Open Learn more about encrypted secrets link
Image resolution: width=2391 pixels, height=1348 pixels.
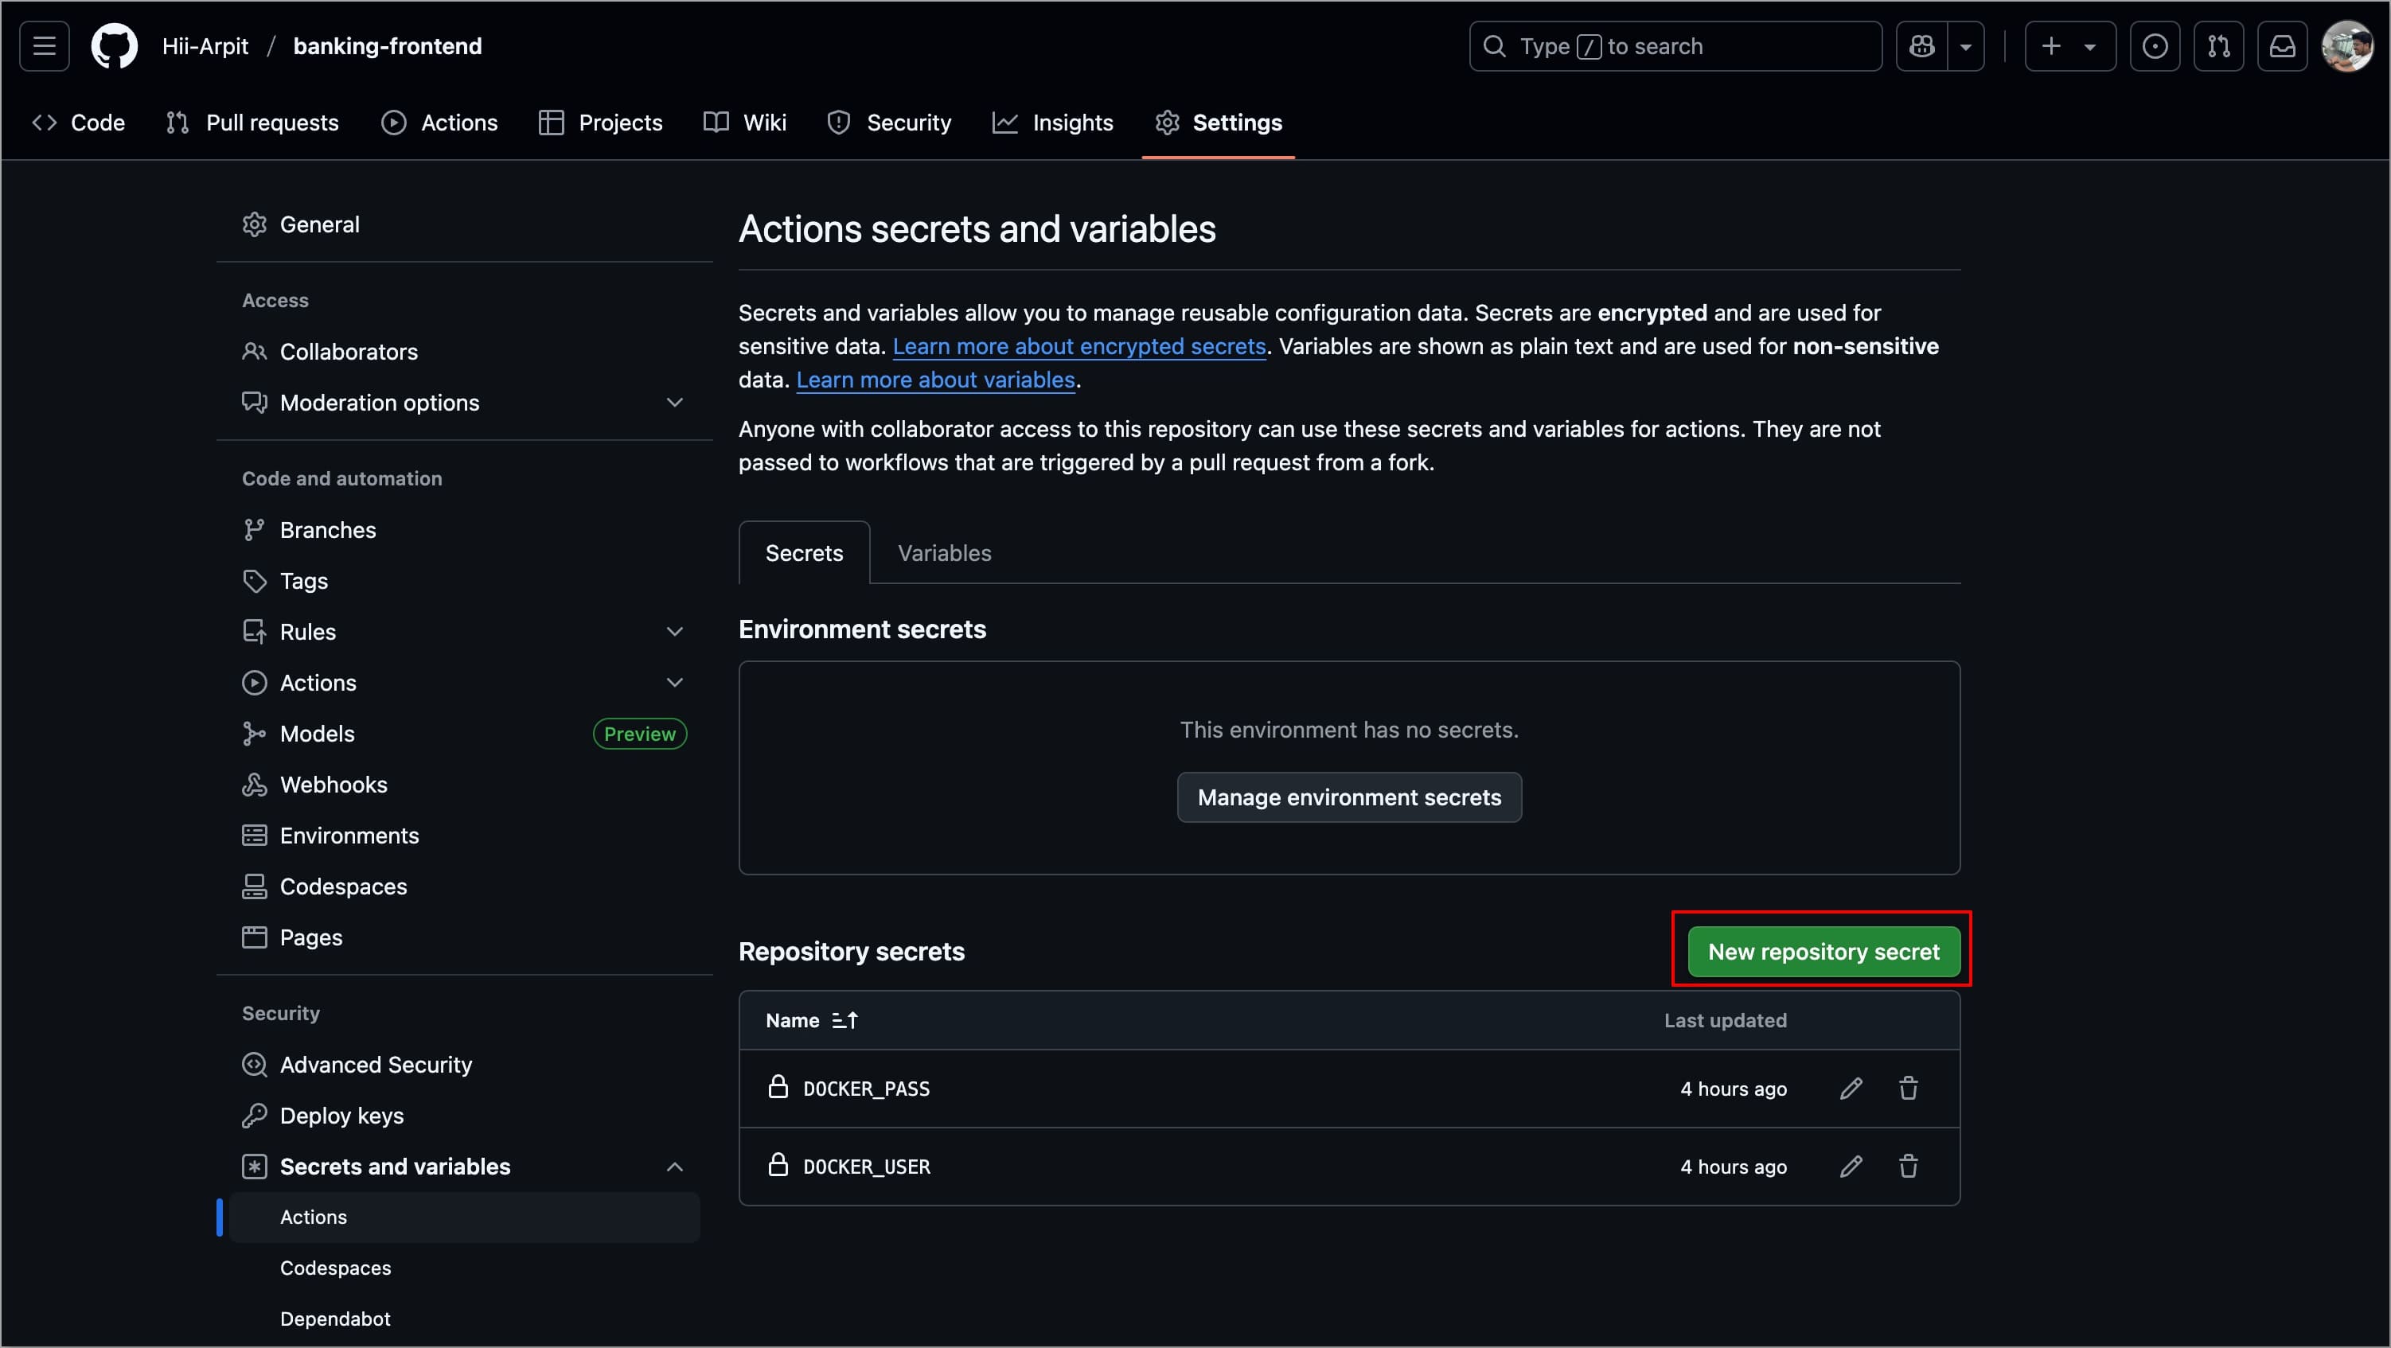coord(1078,346)
